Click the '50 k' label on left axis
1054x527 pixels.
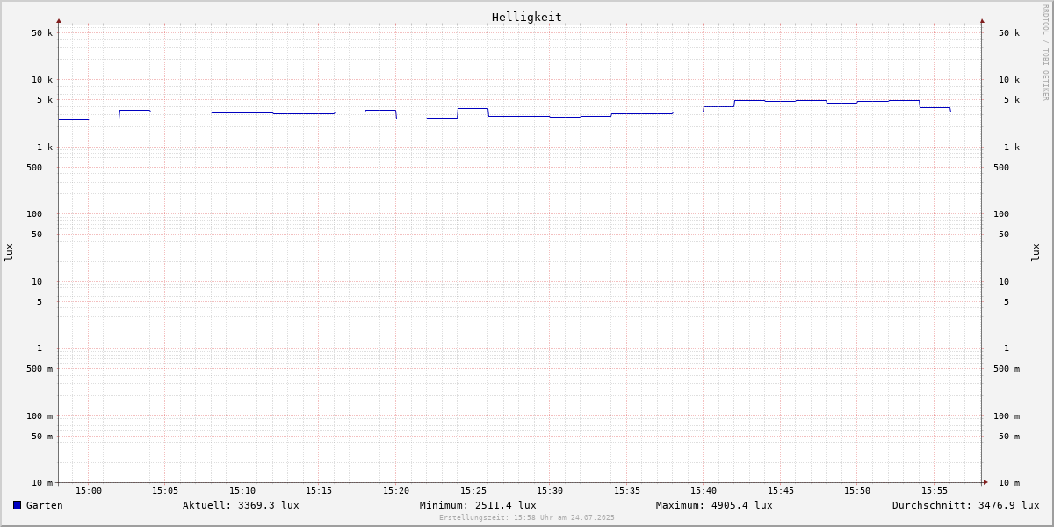tap(42, 33)
